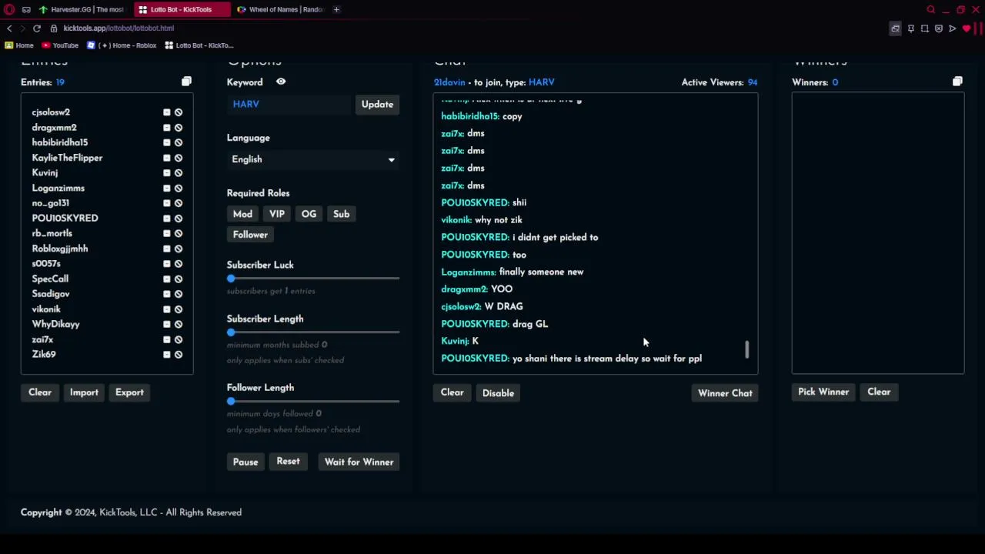Screen dimensions: 985x554
Task: Open Lotto Bot - KickTo... bookmark
Action: pos(199,45)
